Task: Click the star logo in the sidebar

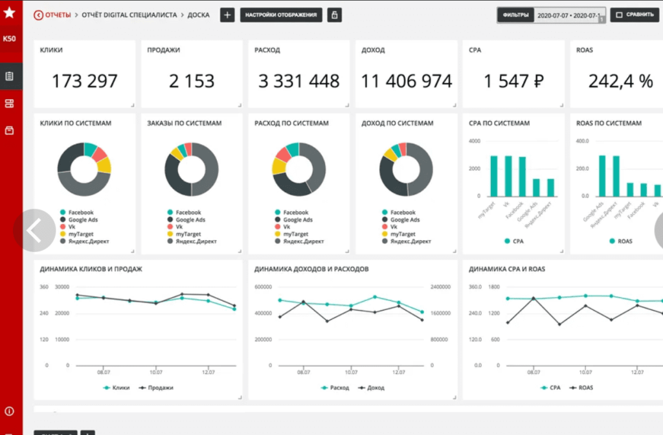Action: point(10,13)
